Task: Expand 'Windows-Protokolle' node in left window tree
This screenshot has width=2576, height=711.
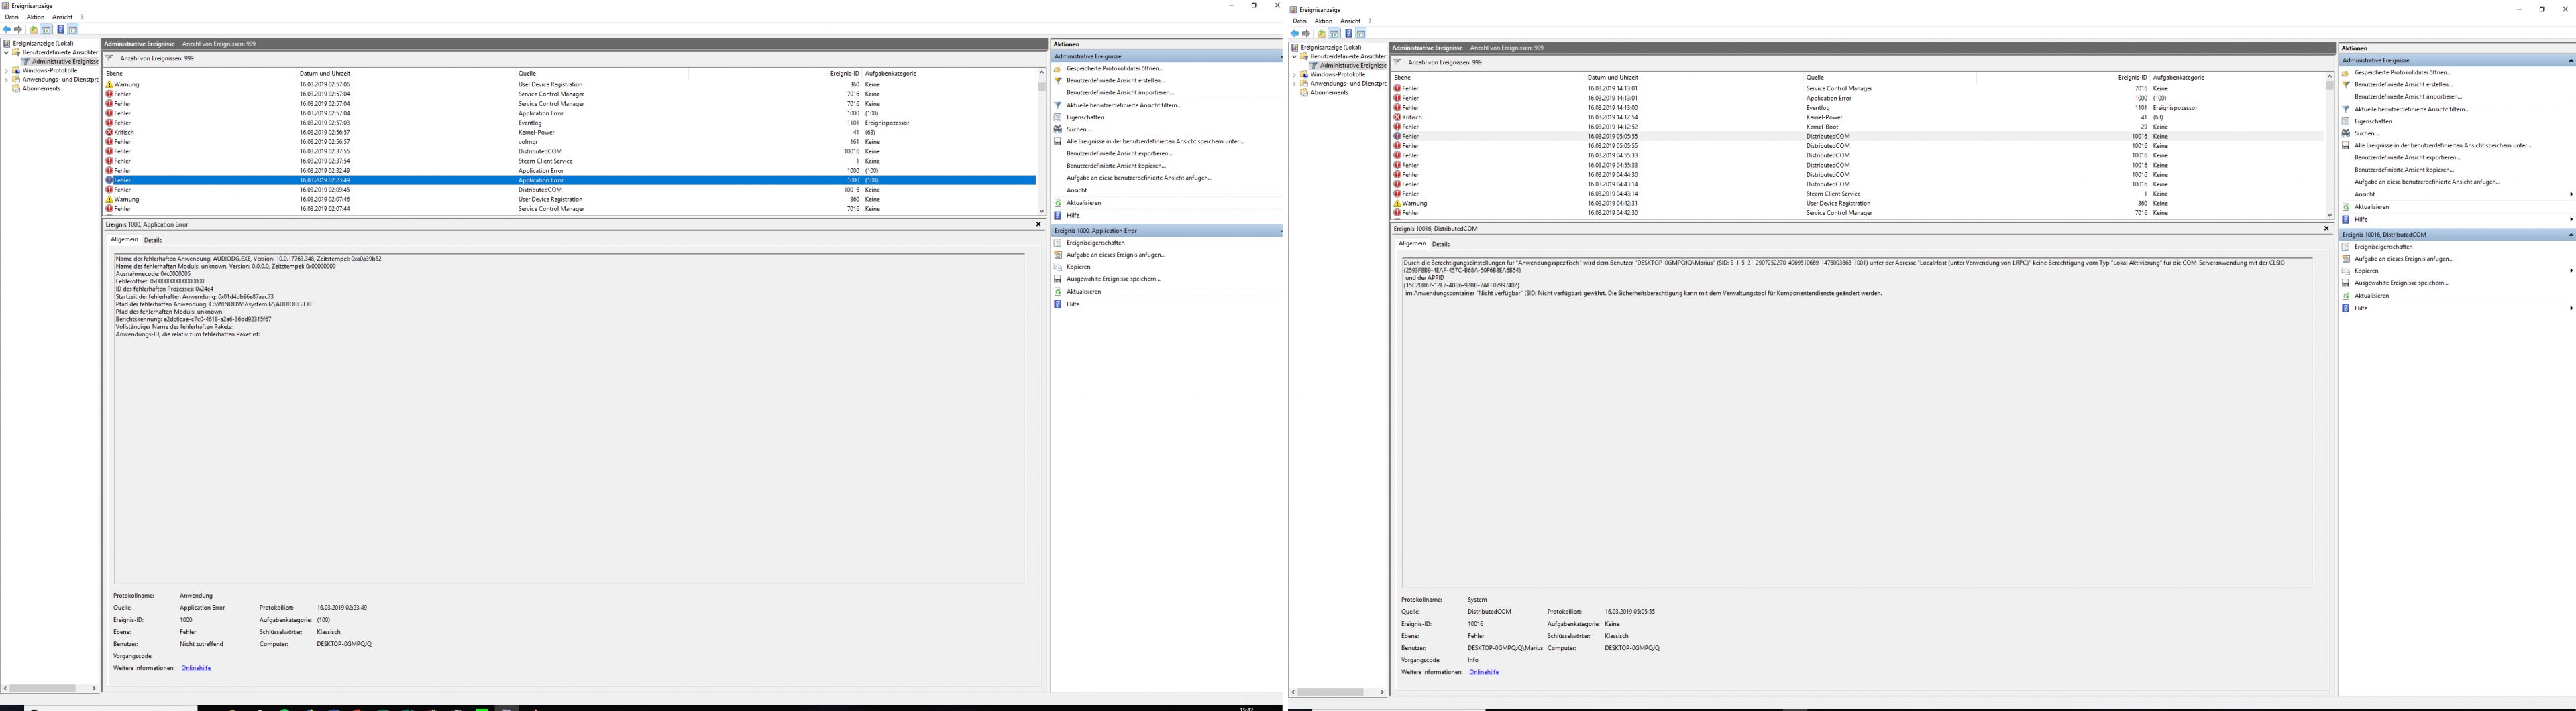Action: pos(6,71)
